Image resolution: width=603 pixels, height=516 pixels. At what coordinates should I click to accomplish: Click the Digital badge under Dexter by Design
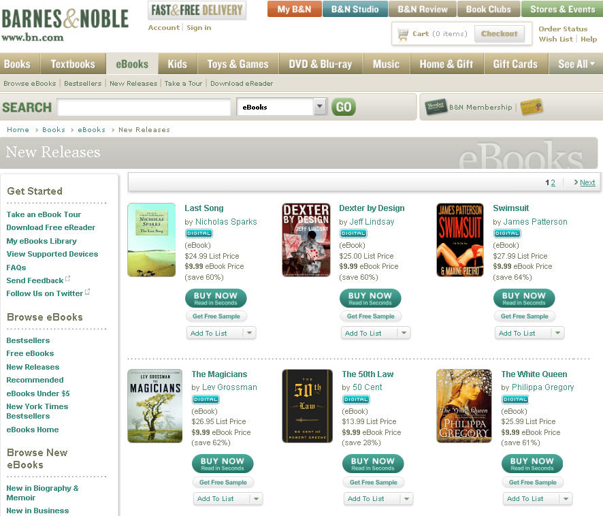pyautogui.click(x=353, y=233)
